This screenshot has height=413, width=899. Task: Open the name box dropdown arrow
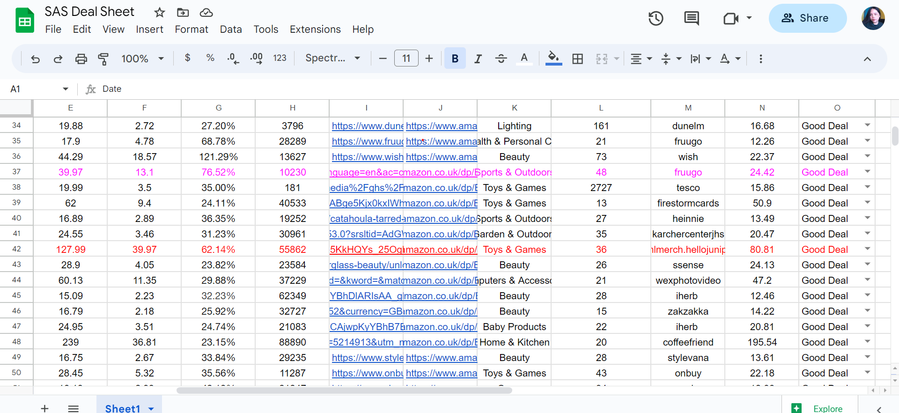(66, 89)
